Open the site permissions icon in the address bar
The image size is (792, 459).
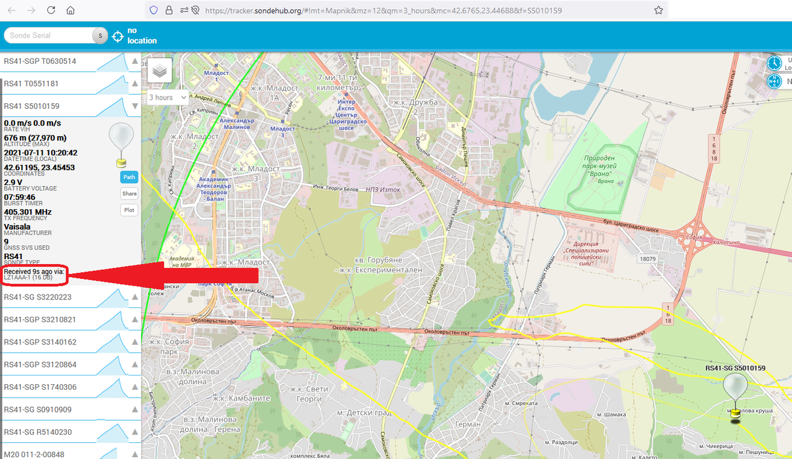coord(184,11)
